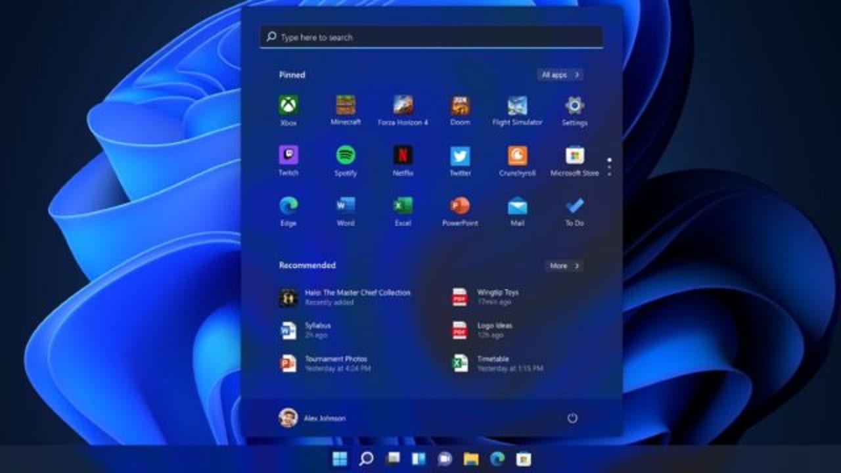Open the Twitch app
841x473 pixels.
(x=288, y=161)
